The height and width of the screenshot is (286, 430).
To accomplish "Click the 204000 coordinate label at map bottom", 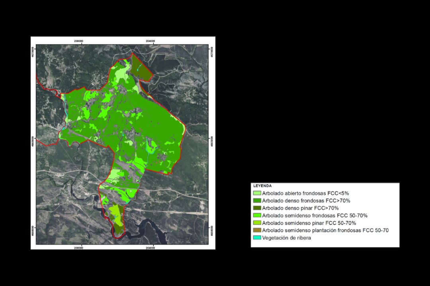I will point(150,247).
